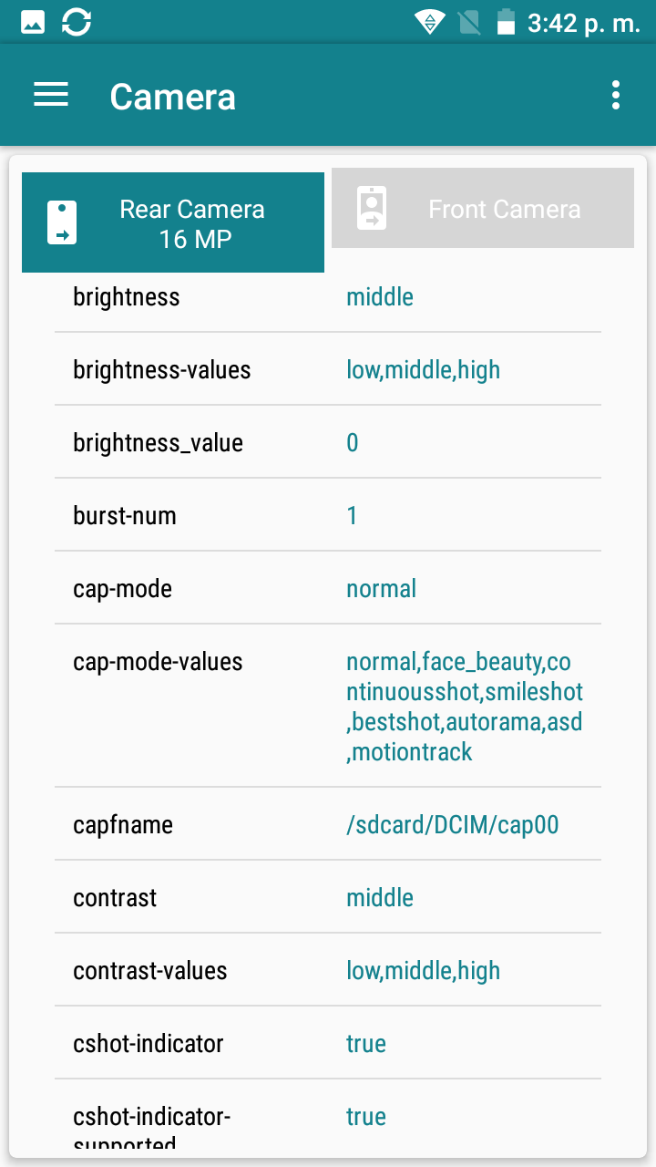Tap the Camera title in header
The width and height of the screenshot is (656, 1167).
(x=173, y=97)
